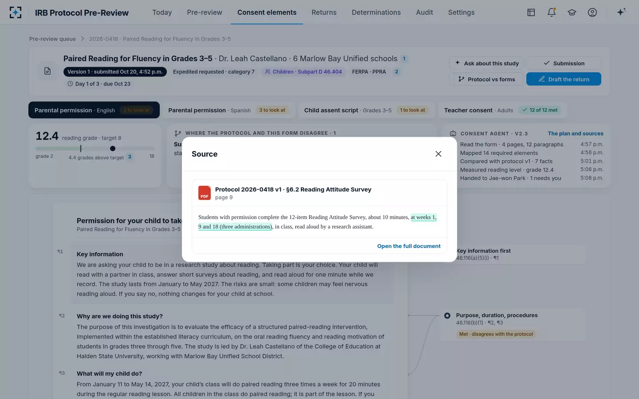Open the sparkle AI assistant icon
Viewport: 639px width, 399px height.
click(x=621, y=12)
